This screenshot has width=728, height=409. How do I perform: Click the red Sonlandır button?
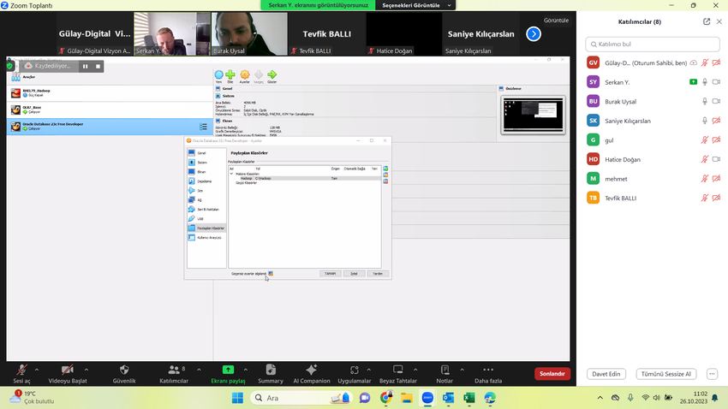(552, 374)
